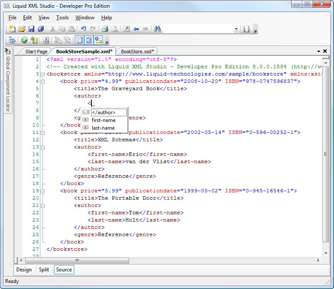Click the text 'The Portable Door'
The height and width of the screenshot is (289, 334).
[127, 198]
